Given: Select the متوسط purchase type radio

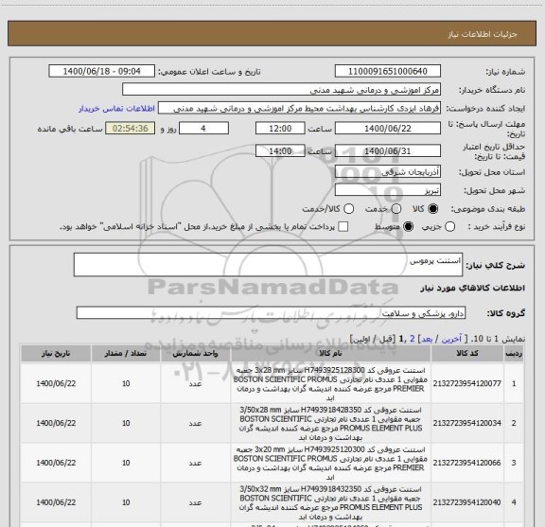Looking at the screenshot, I should click(408, 227).
